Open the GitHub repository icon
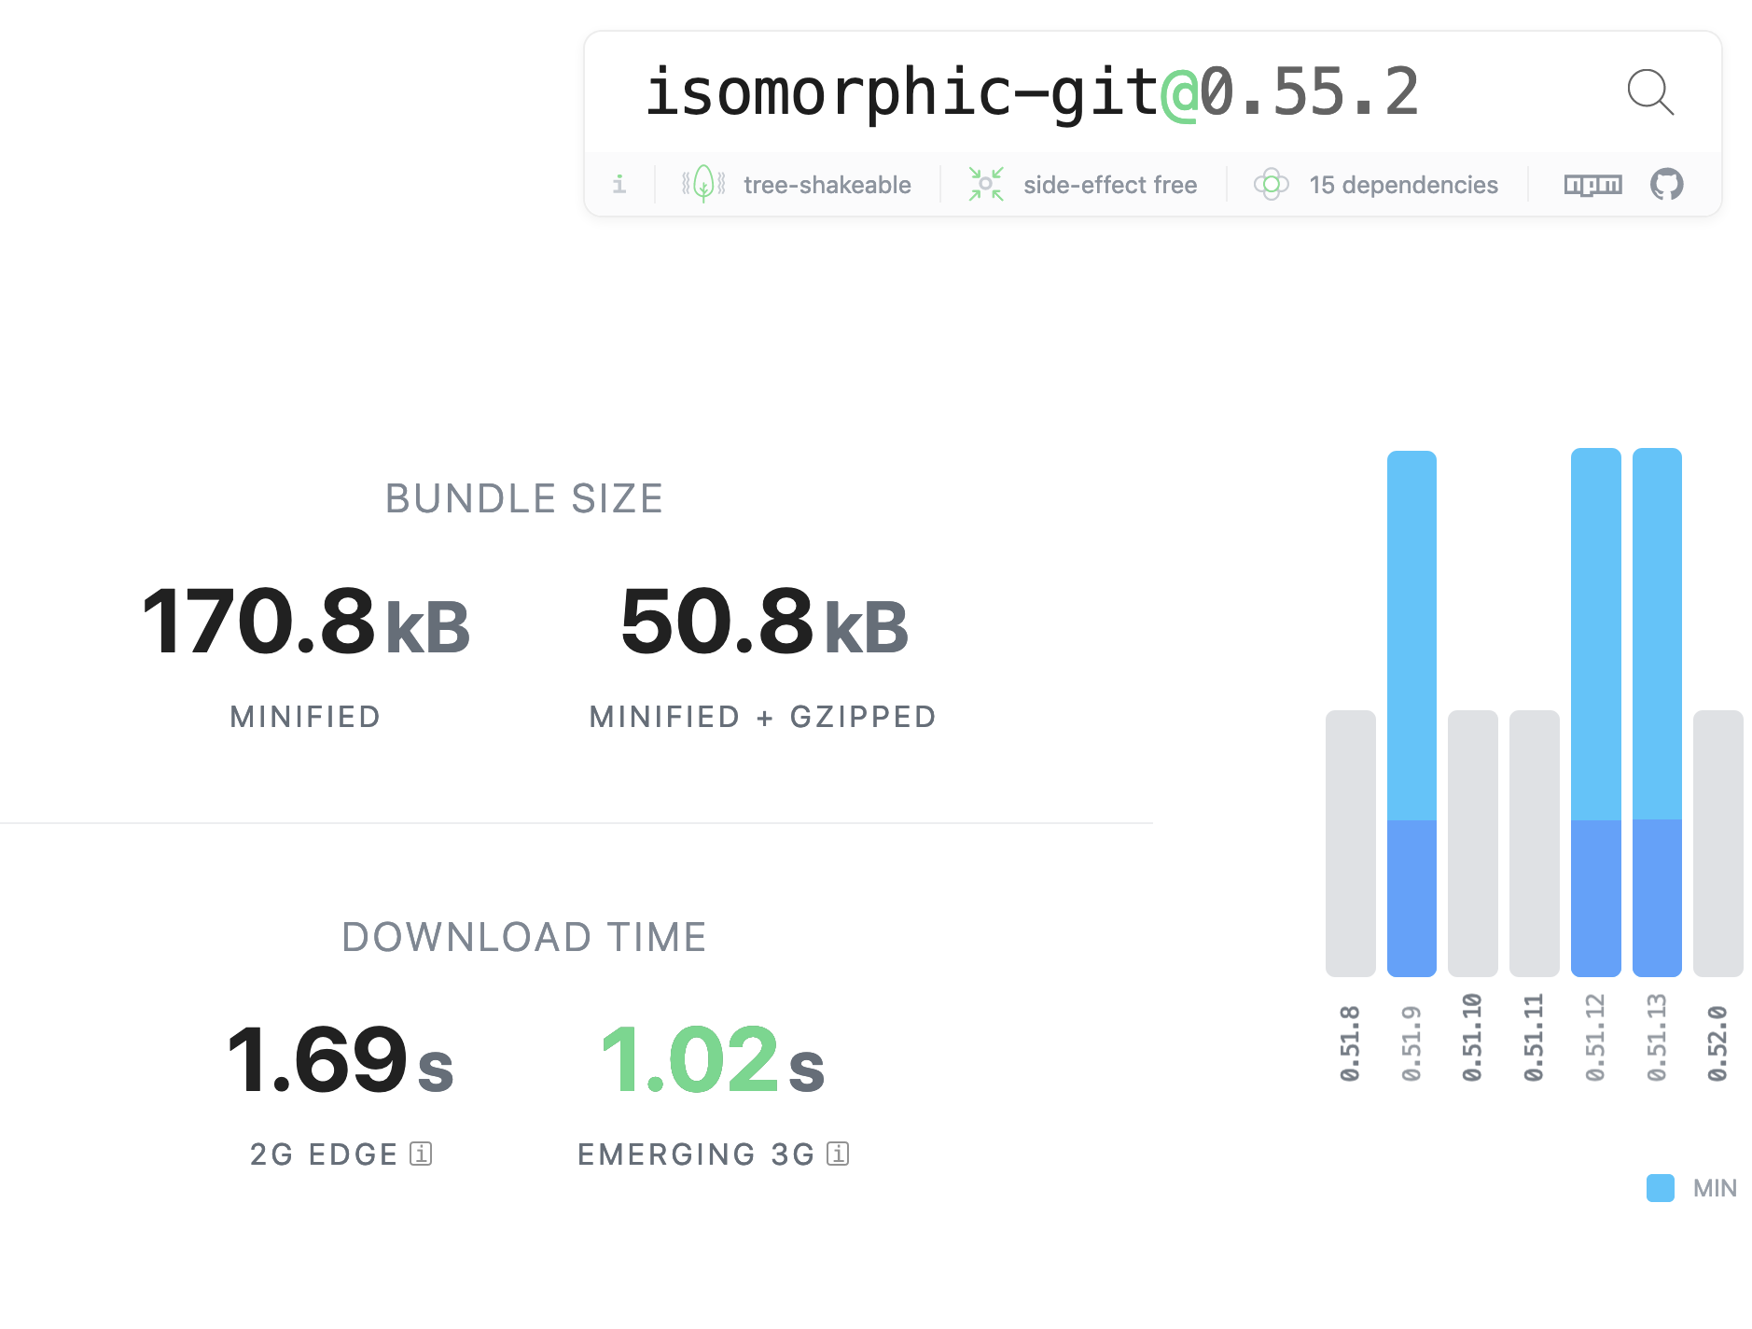This screenshot has height=1329, width=1752. click(1666, 184)
